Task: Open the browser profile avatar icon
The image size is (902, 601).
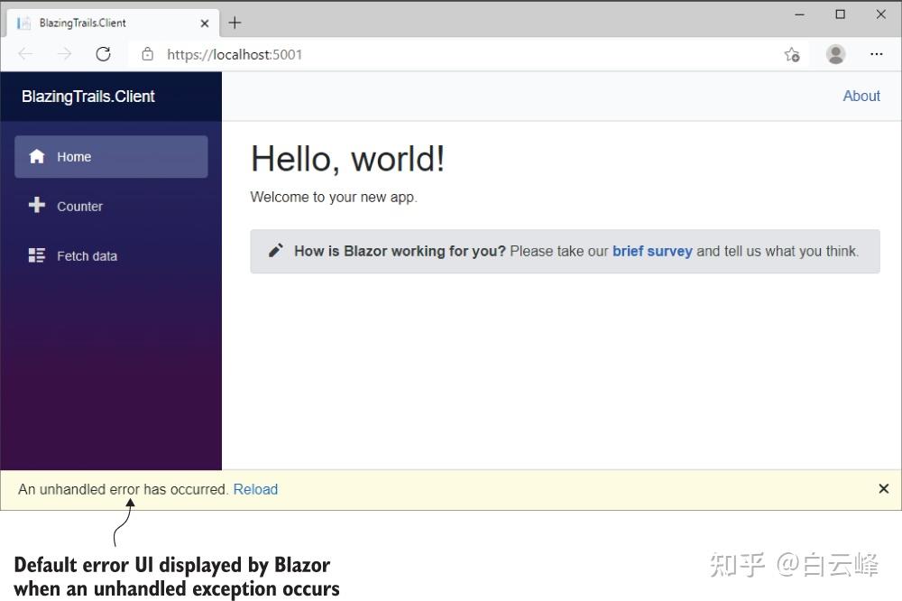Action: click(x=835, y=54)
